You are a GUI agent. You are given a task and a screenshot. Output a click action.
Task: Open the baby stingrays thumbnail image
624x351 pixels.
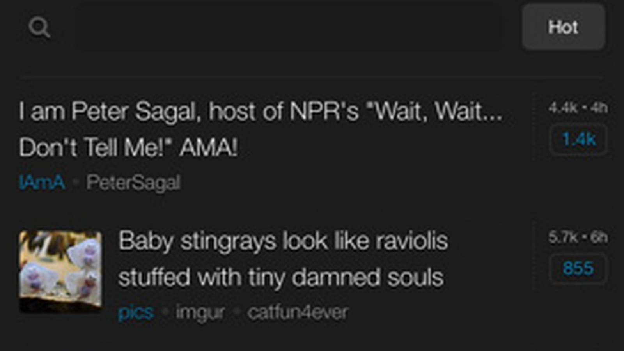click(x=60, y=271)
